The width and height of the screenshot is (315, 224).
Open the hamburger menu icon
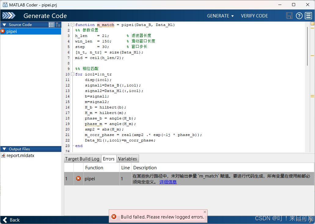(308, 16)
